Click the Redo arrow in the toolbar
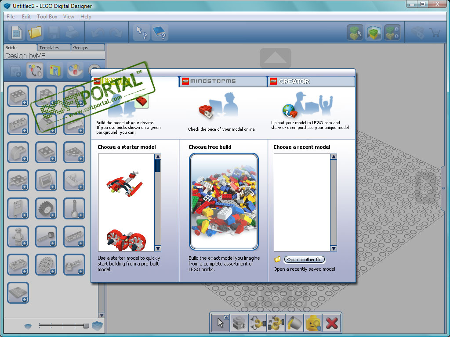The image size is (450, 337). click(x=116, y=32)
